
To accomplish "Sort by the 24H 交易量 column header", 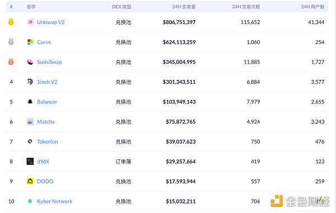I will pyautogui.click(x=184, y=7).
